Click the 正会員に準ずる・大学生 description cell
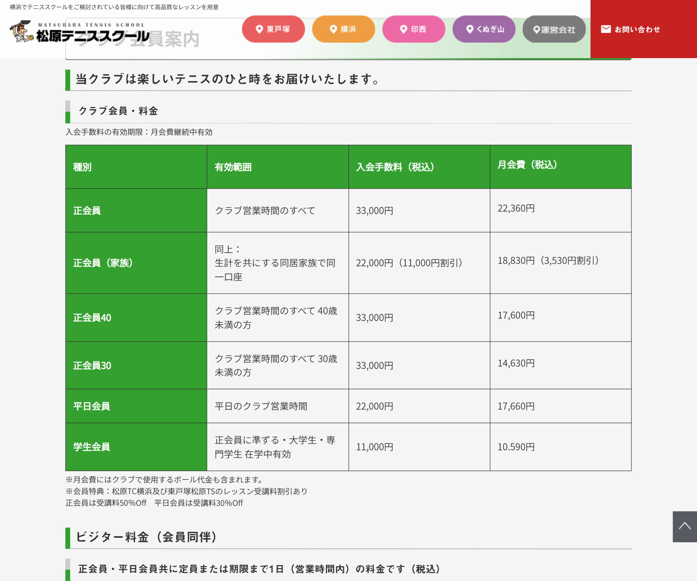 click(x=277, y=447)
